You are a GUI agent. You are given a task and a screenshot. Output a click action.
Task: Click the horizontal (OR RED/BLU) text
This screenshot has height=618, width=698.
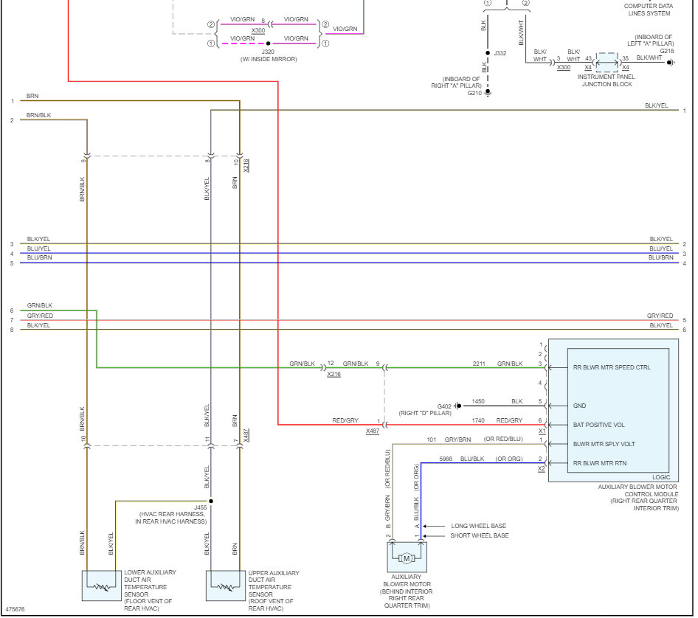click(503, 440)
